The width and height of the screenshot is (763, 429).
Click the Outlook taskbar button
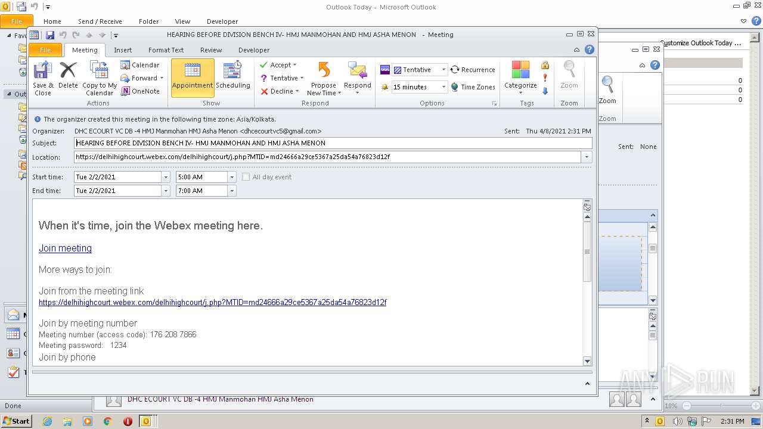pyautogui.click(x=146, y=421)
